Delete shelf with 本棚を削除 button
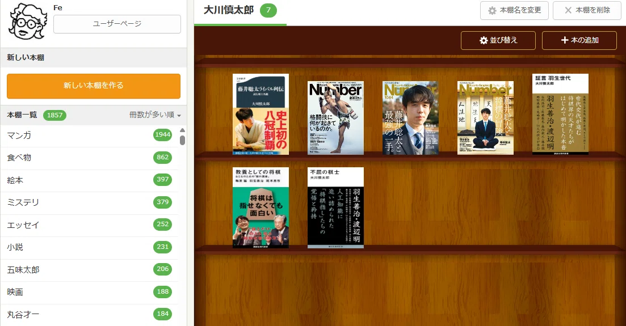 pyautogui.click(x=587, y=10)
